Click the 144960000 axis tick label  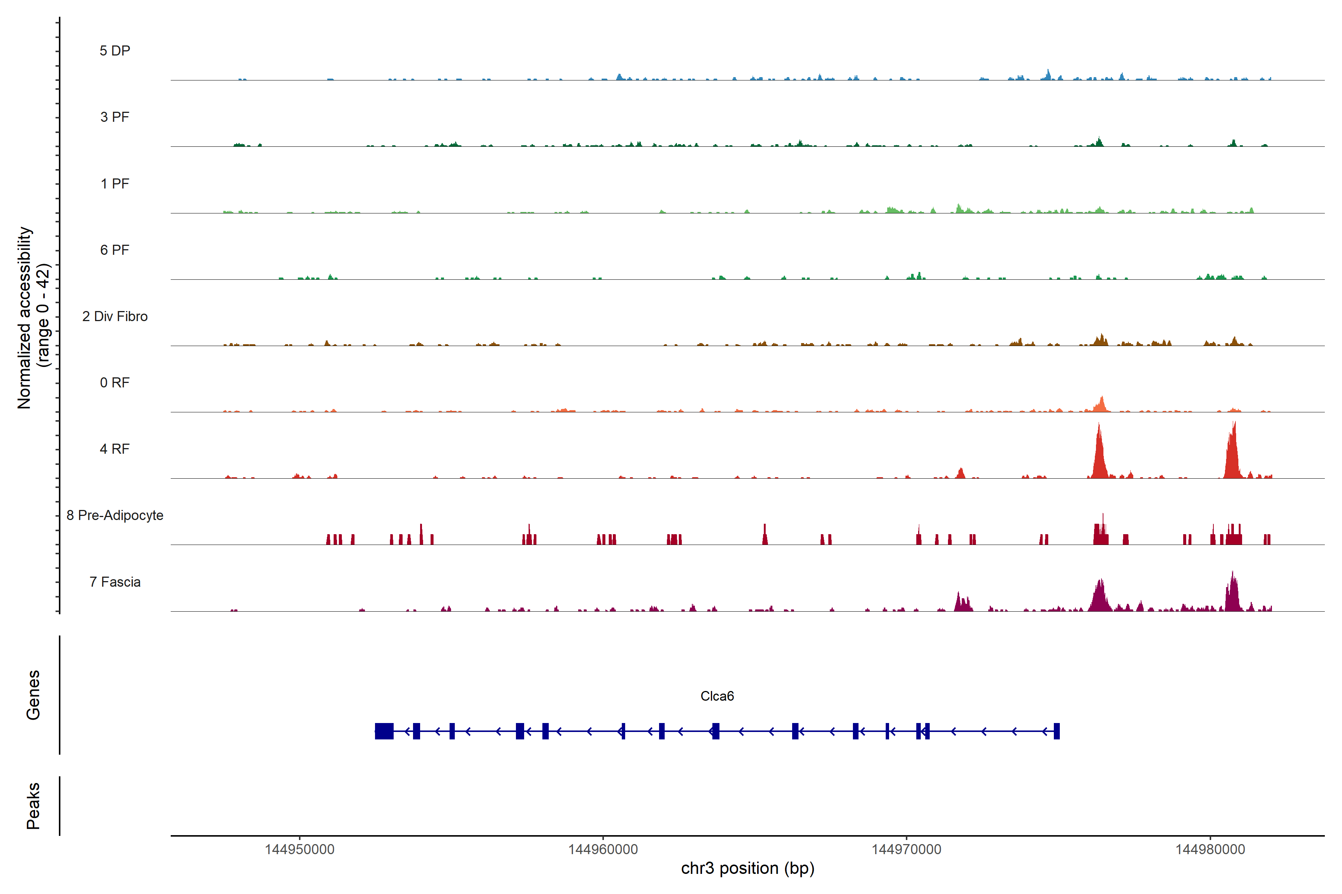pos(603,850)
